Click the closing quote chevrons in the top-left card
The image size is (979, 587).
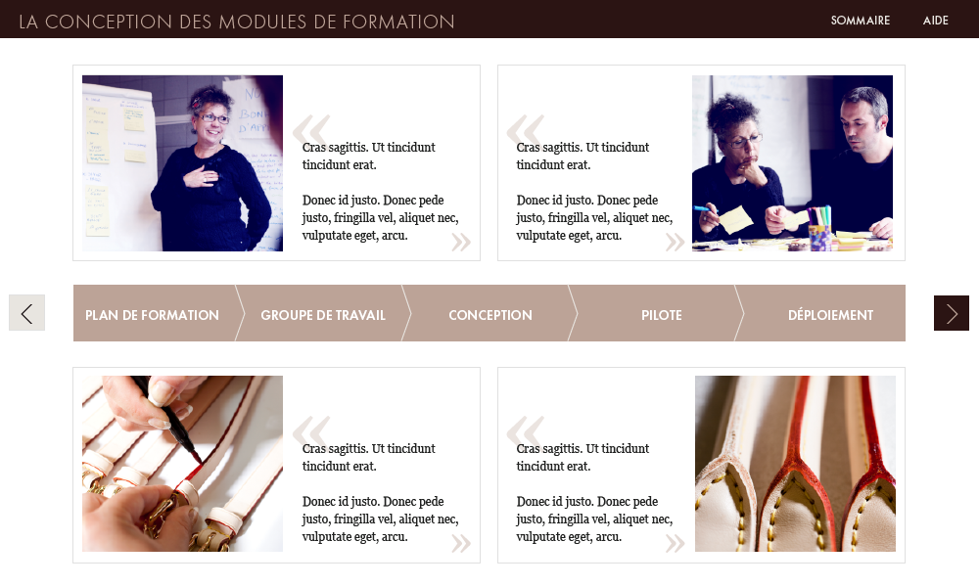(x=461, y=242)
